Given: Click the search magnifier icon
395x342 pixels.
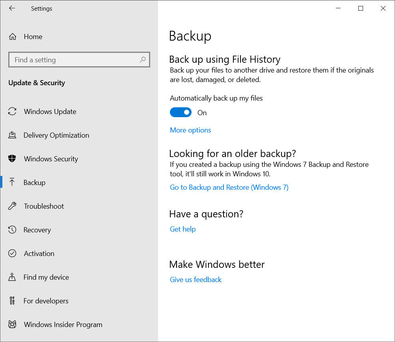Looking at the screenshot, I should click(143, 60).
